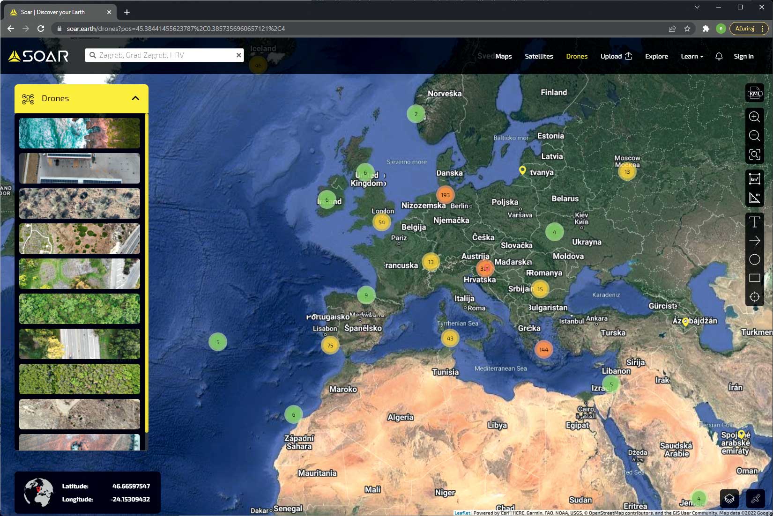Click the KML export icon
Image resolution: width=773 pixels, height=516 pixels.
(754, 93)
